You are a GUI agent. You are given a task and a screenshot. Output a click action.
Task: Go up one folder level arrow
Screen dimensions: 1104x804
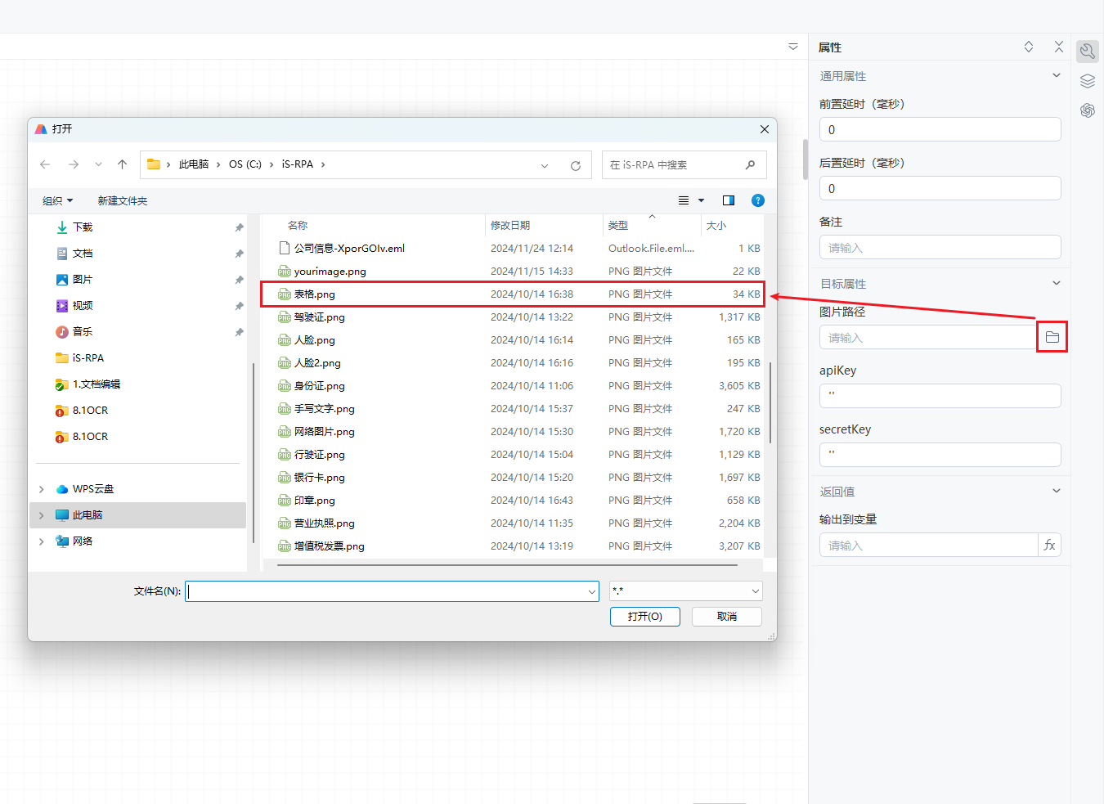[x=123, y=164]
